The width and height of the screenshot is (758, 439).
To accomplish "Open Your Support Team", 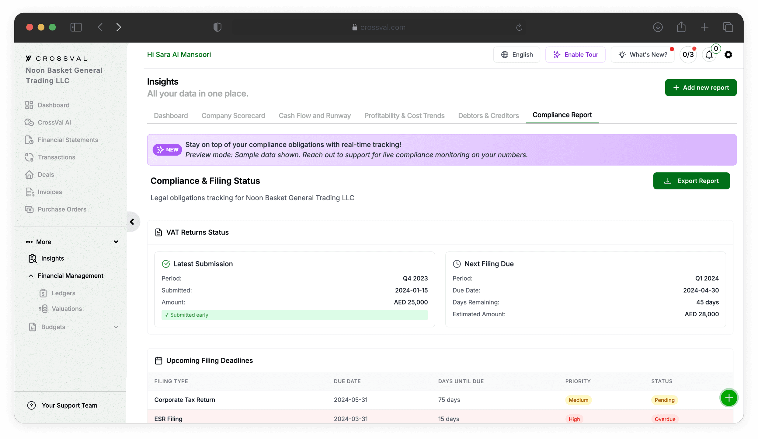I will (62, 406).
